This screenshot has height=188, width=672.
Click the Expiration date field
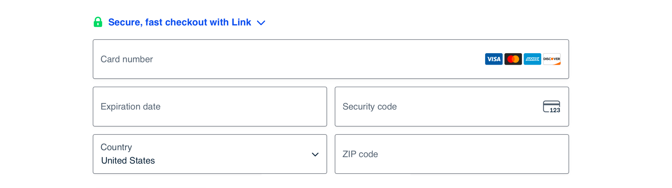(210, 107)
